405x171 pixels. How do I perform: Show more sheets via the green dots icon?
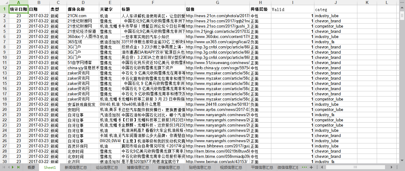(305, 167)
